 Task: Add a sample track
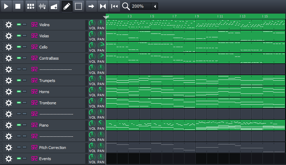pos(42,6)
